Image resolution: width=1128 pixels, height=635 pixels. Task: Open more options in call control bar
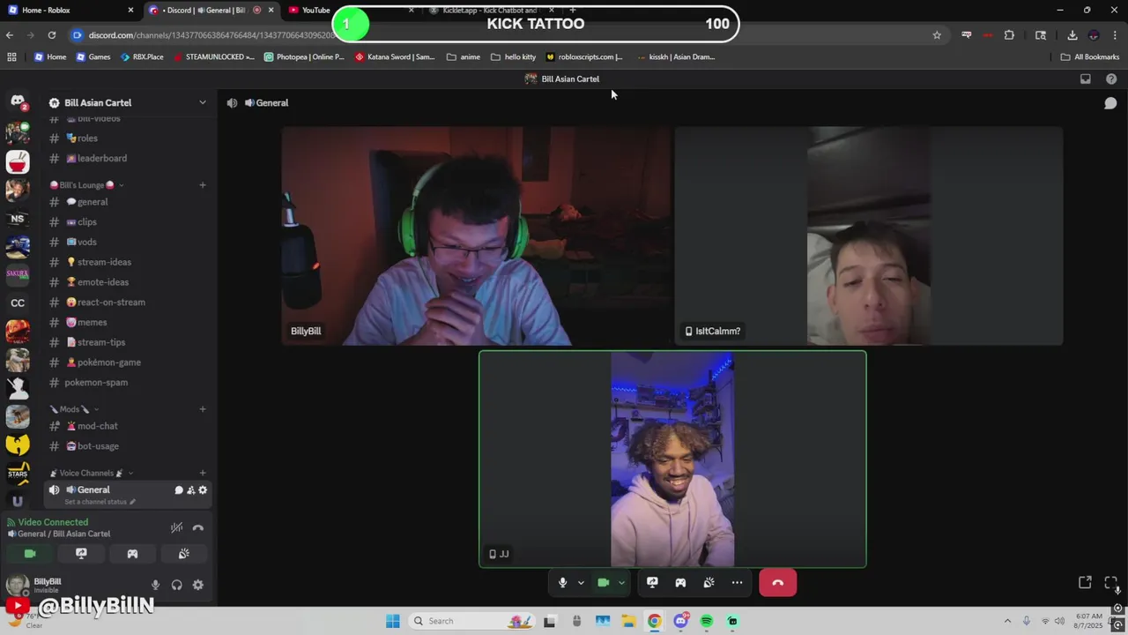(737, 583)
